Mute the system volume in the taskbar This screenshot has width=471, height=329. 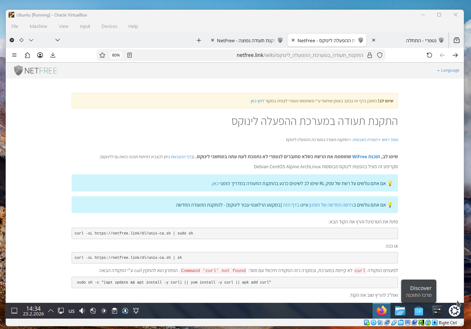(82, 311)
